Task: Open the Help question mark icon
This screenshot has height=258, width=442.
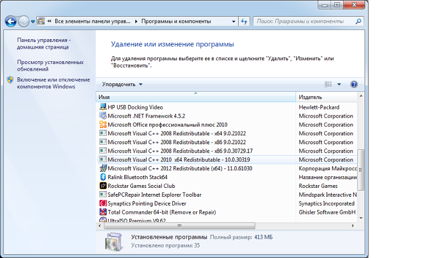Action: click(x=354, y=85)
